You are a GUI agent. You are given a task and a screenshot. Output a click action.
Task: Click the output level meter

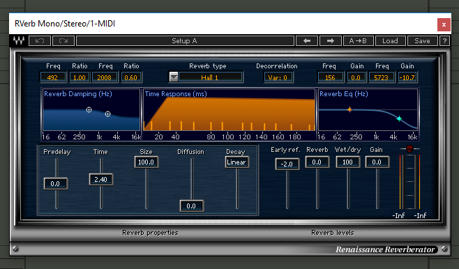[409, 182]
